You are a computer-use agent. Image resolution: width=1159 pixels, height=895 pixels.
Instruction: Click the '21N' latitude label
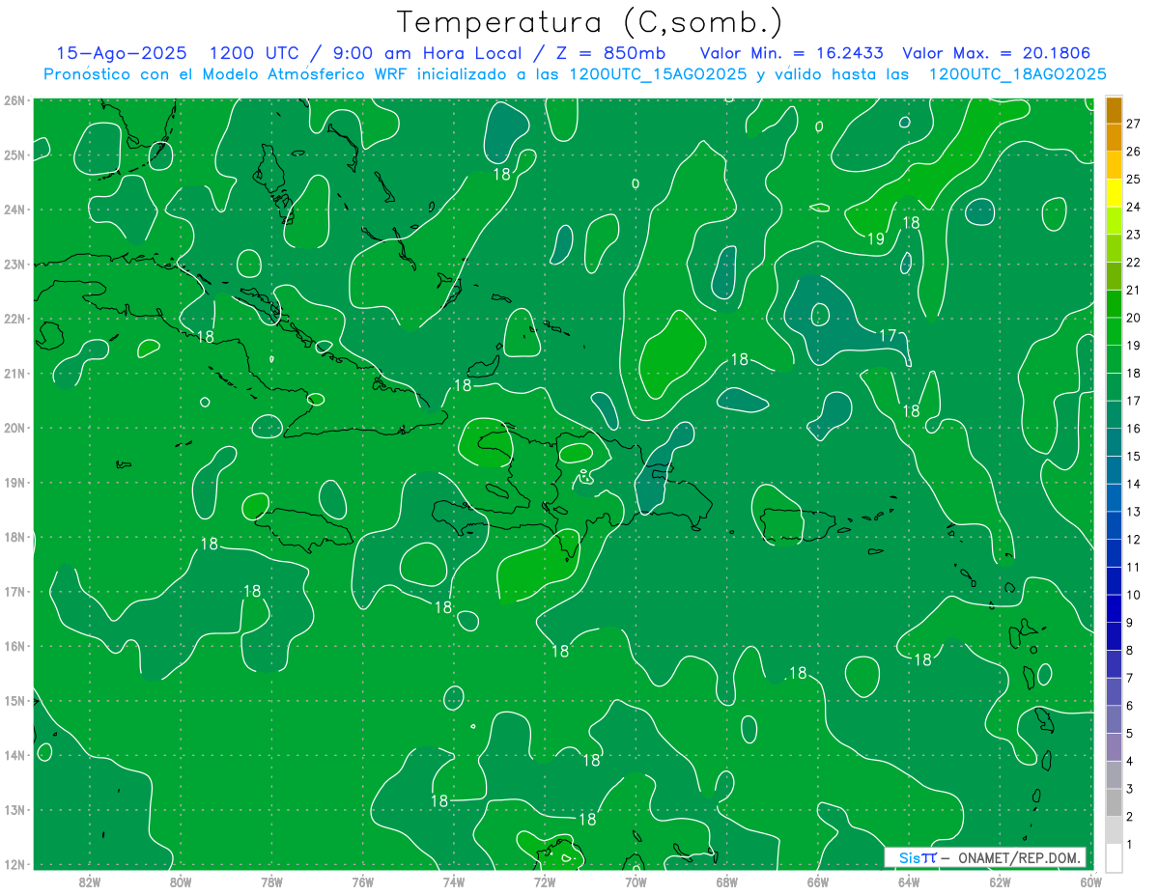pyautogui.click(x=14, y=373)
